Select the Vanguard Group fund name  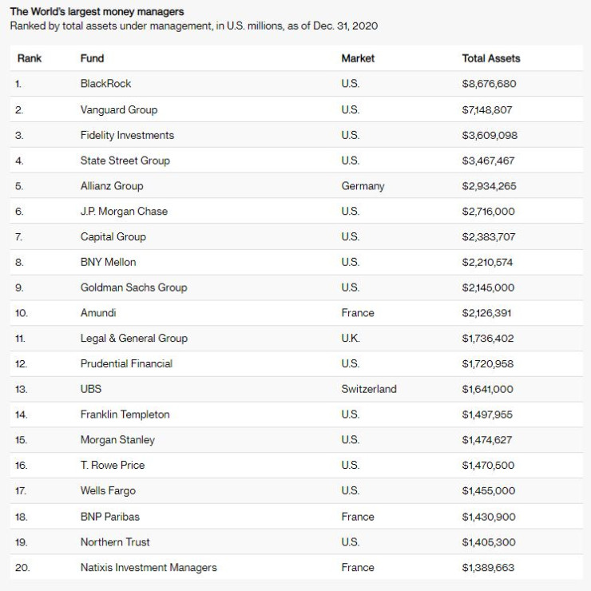(119, 109)
